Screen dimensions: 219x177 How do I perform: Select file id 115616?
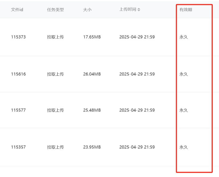(x=18, y=74)
